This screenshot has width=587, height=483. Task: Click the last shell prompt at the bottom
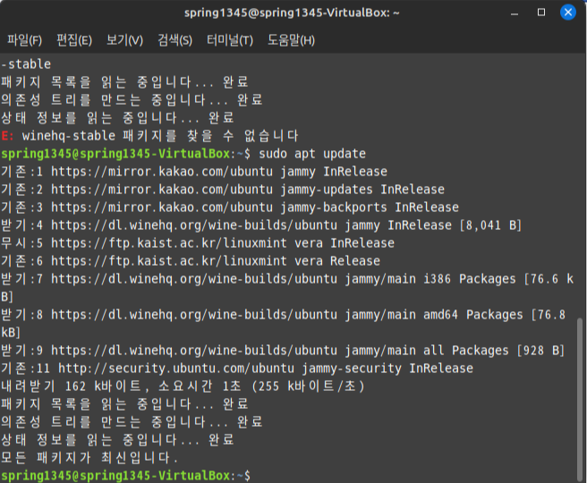pyautogui.click(x=126, y=476)
